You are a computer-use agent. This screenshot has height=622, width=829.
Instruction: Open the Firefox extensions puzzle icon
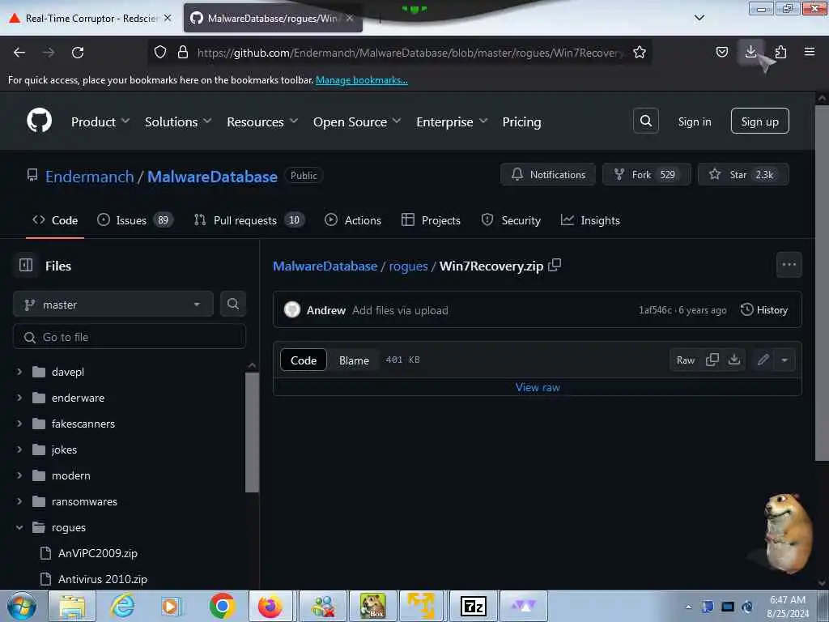(780, 52)
